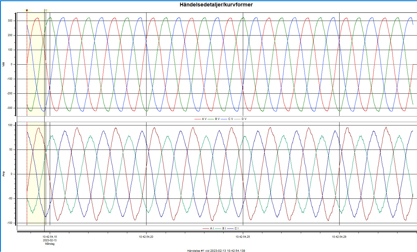This screenshot has width=417, height=252.
Task: Click the 10:42:54,25 time axis label
Action: [243, 237]
